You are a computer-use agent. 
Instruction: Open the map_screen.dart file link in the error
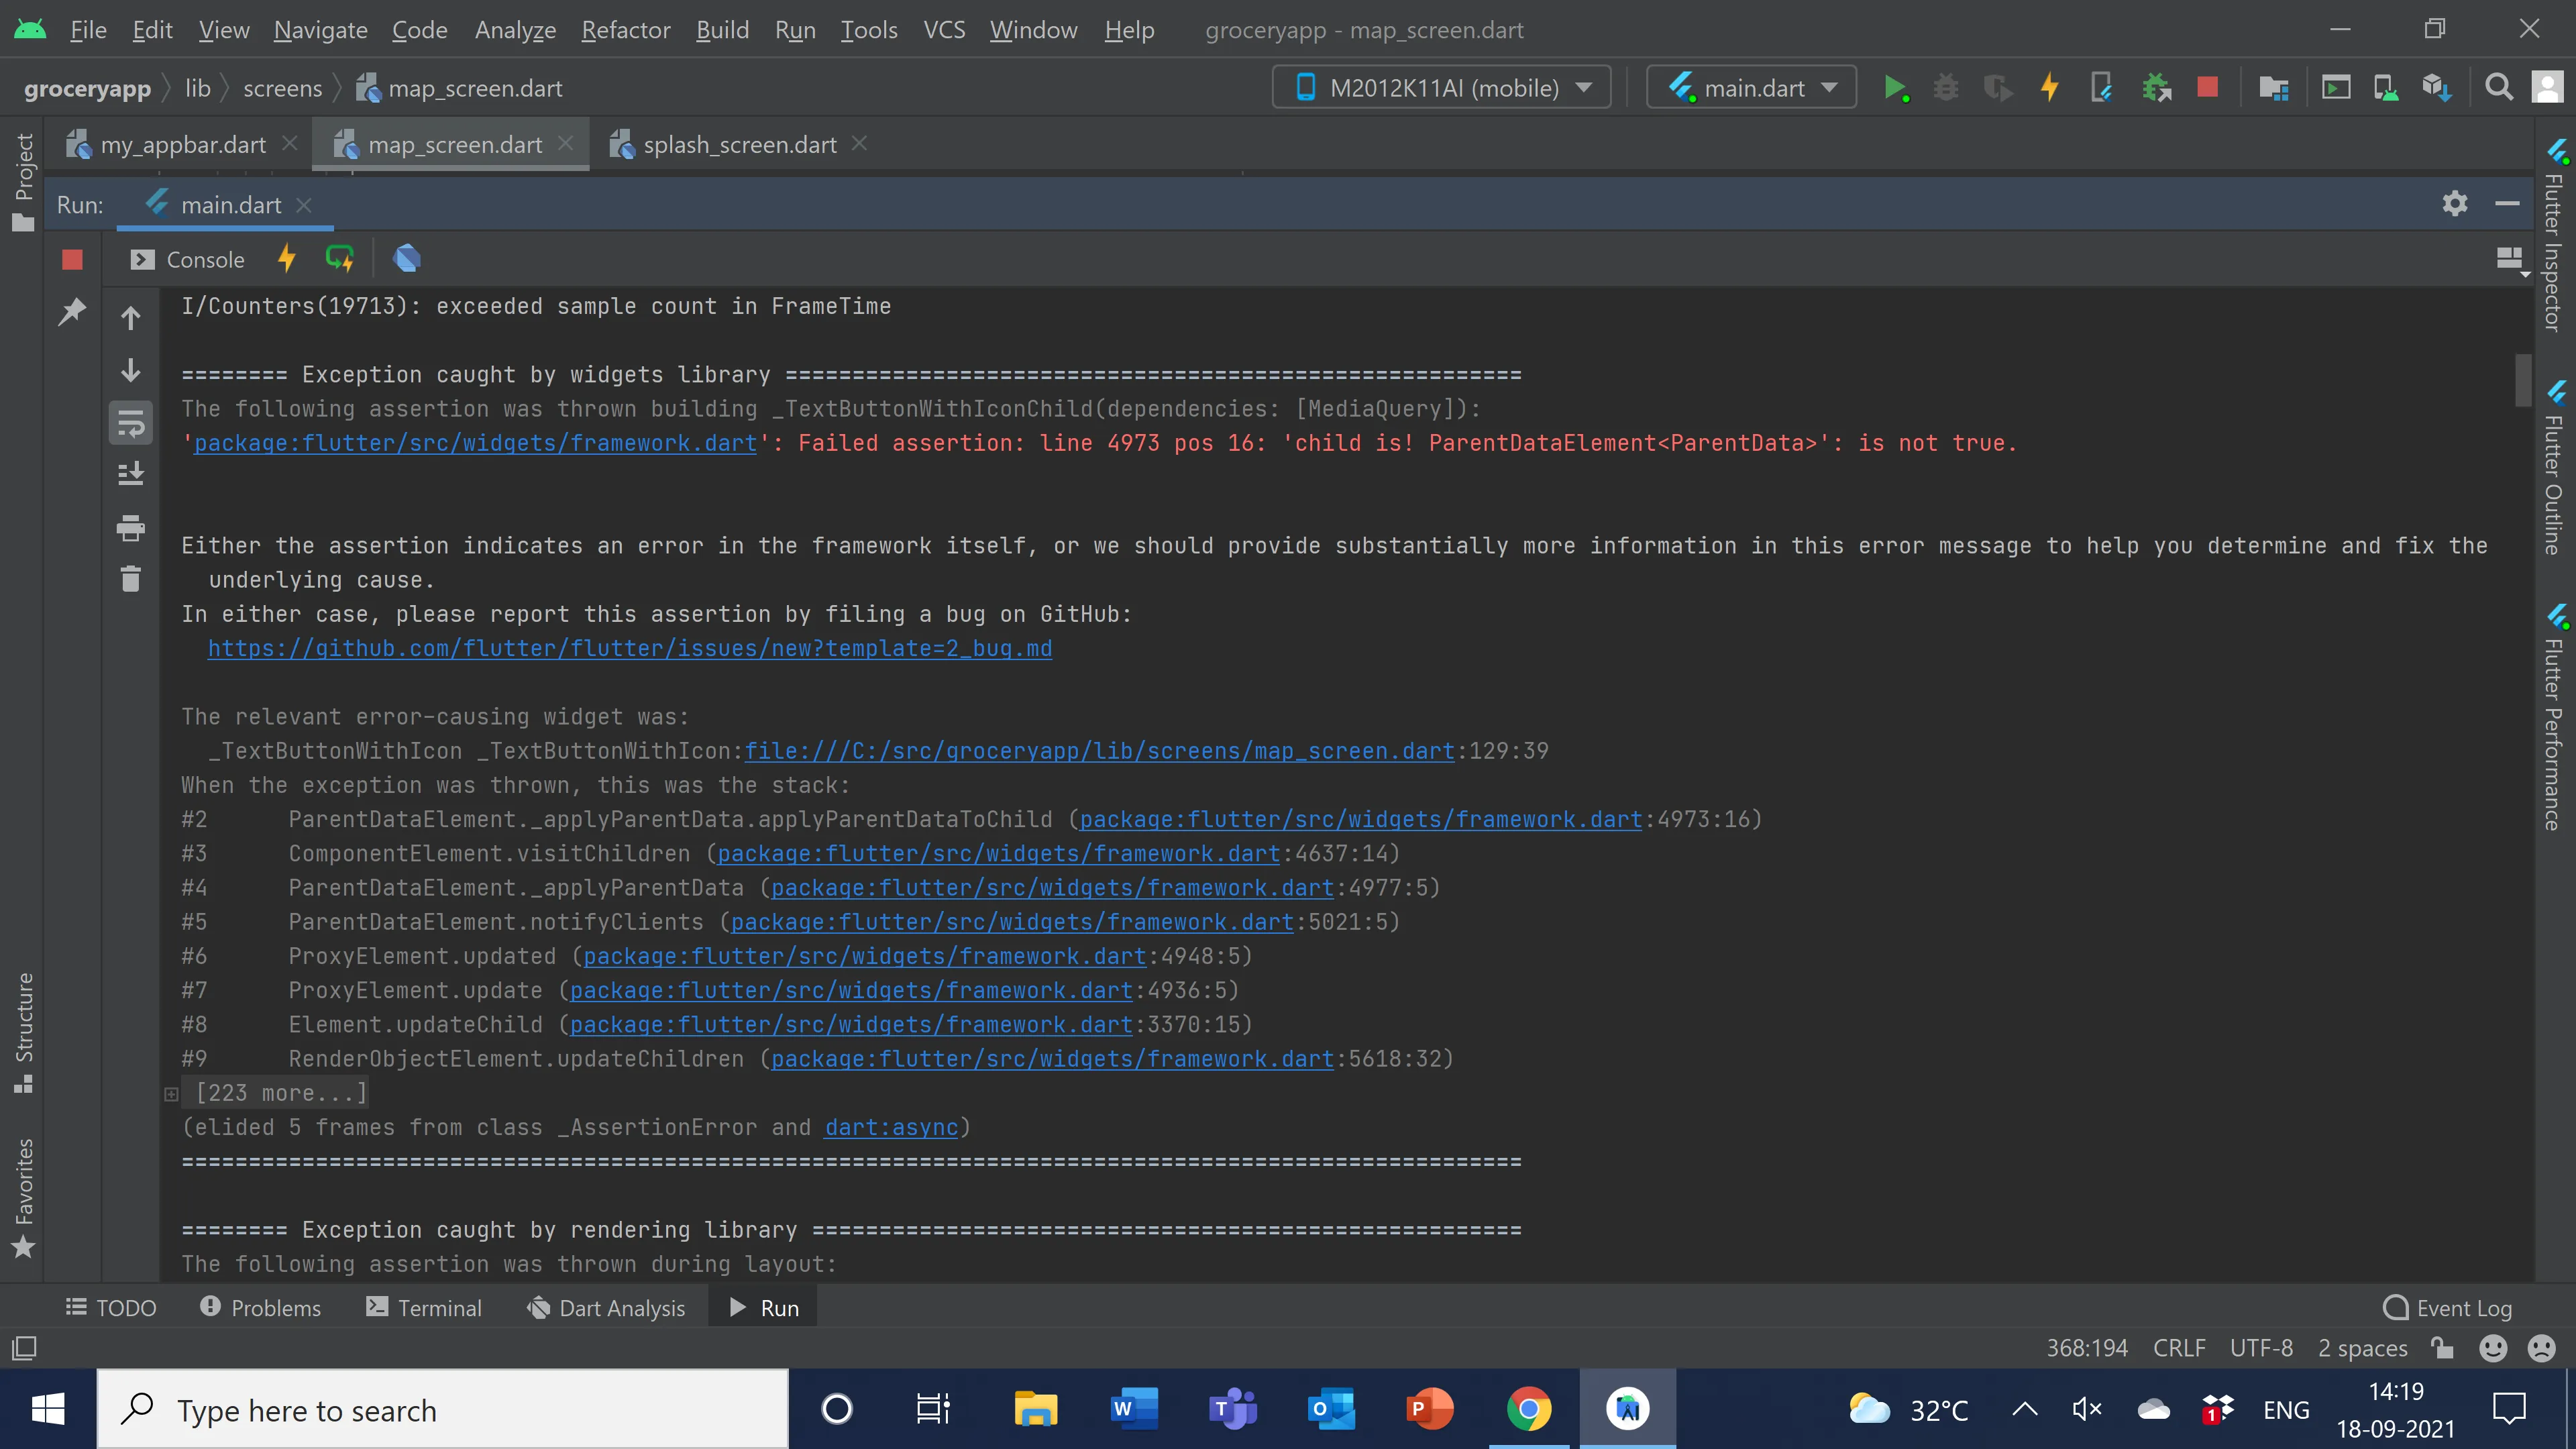1098,751
